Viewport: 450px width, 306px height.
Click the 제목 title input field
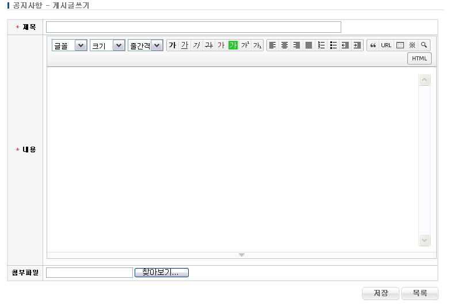click(193, 27)
